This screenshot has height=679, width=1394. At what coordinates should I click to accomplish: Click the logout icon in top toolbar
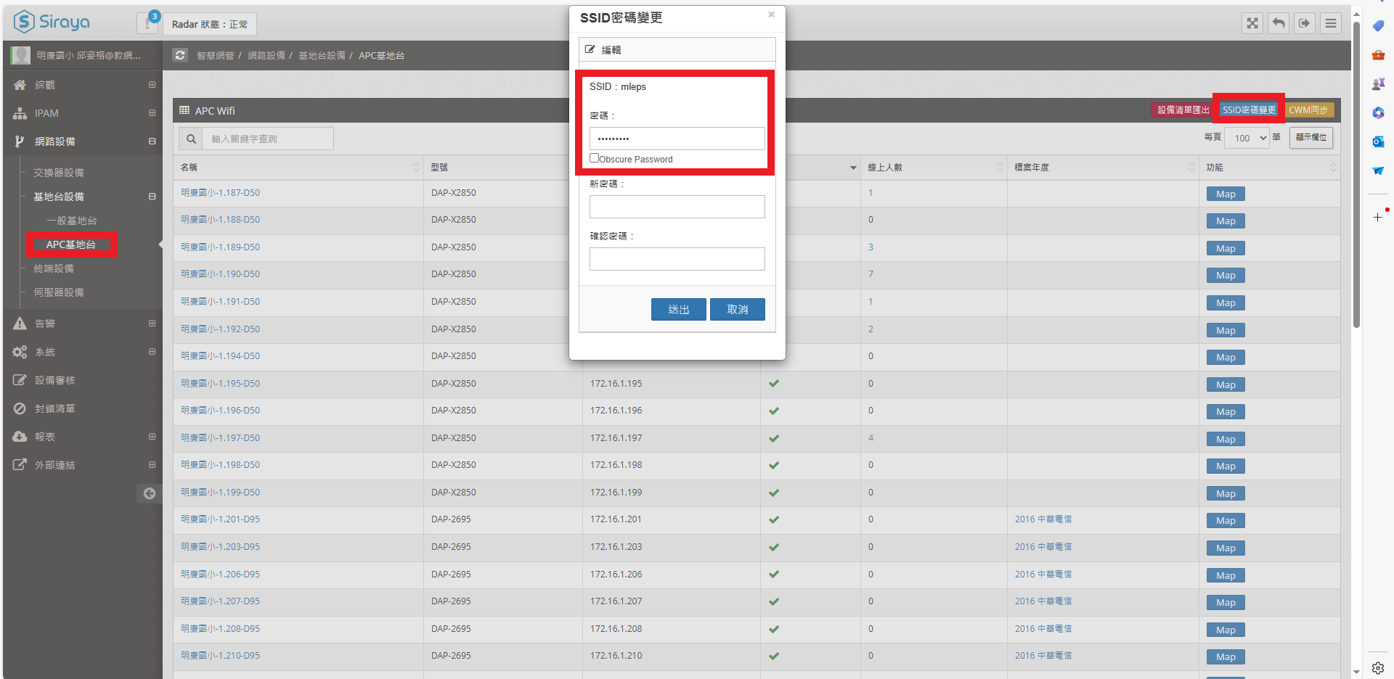pyautogui.click(x=1305, y=23)
